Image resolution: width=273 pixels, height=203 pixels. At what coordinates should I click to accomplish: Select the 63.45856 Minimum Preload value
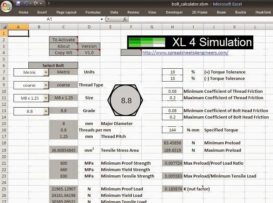172,143
